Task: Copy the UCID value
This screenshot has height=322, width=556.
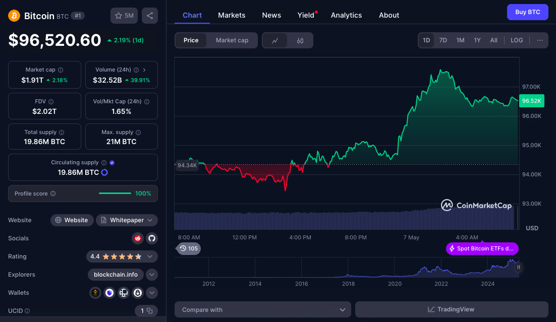Action: tap(149, 311)
